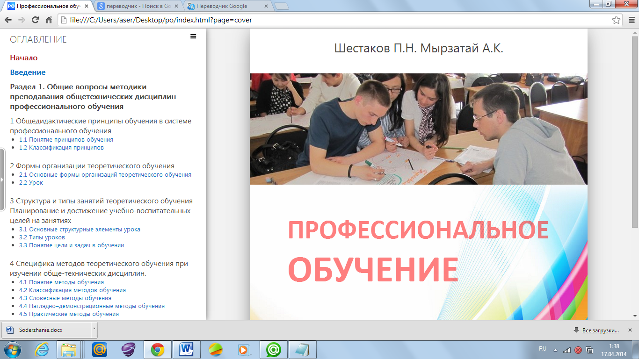Show hidden tray icons arrow
Screen dimensions: 639x359
[556, 350]
